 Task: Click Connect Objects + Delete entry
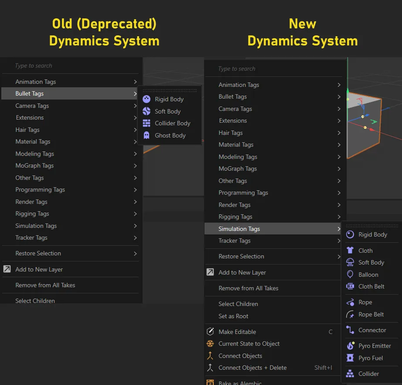tap(252, 368)
